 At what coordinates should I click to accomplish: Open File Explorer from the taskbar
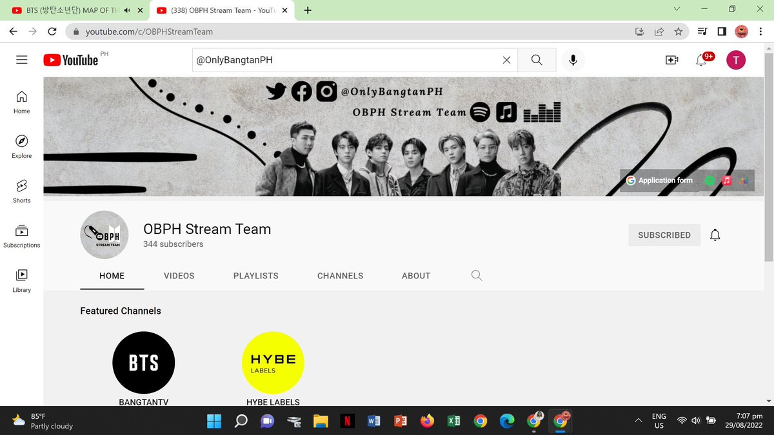[321, 421]
